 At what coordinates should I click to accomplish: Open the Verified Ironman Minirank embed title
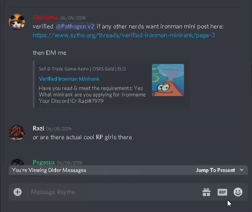point(69,79)
